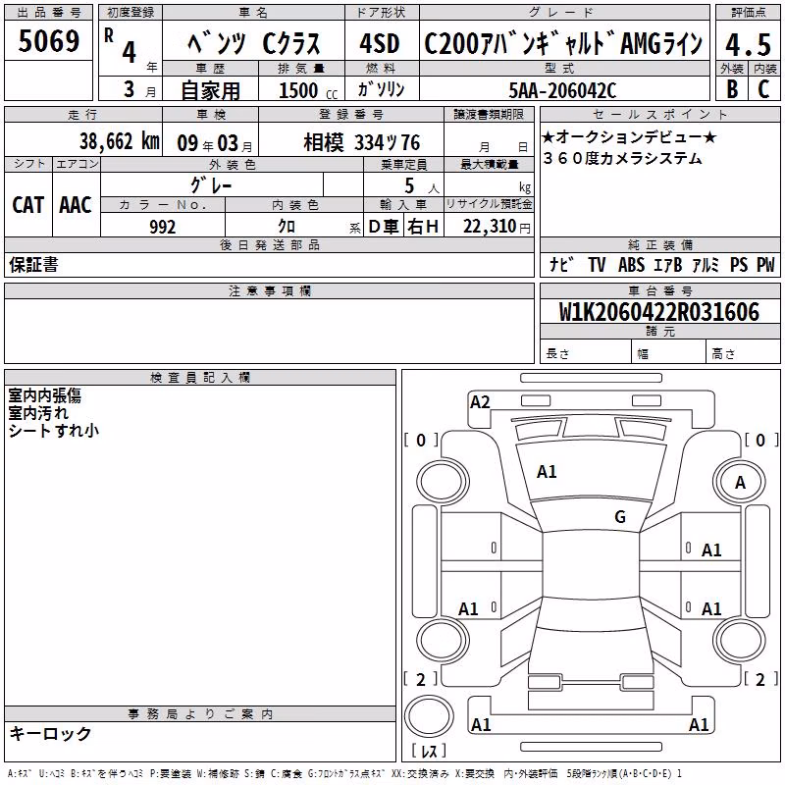The image size is (785, 785).
Task: Select the 保証書 later-shipped item
Action: pyautogui.click(x=33, y=265)
